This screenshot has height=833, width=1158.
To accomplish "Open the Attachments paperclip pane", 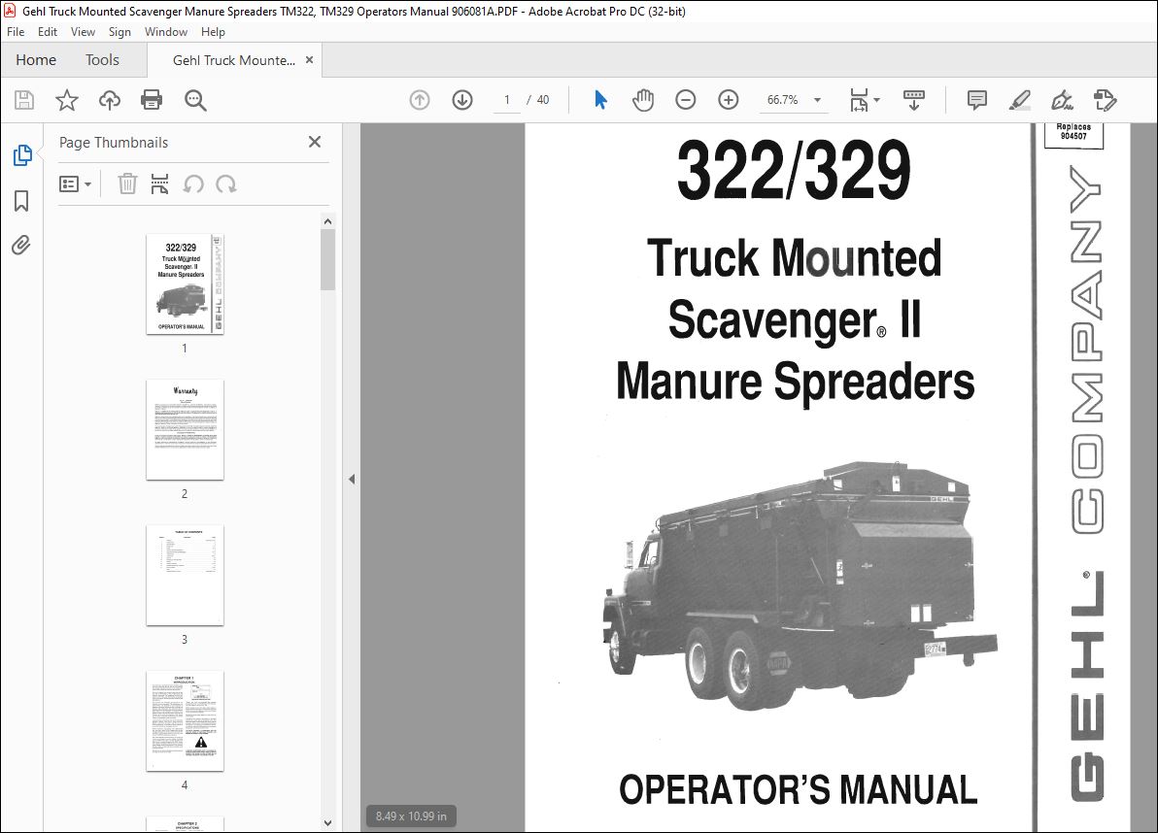I will [21, 245].
